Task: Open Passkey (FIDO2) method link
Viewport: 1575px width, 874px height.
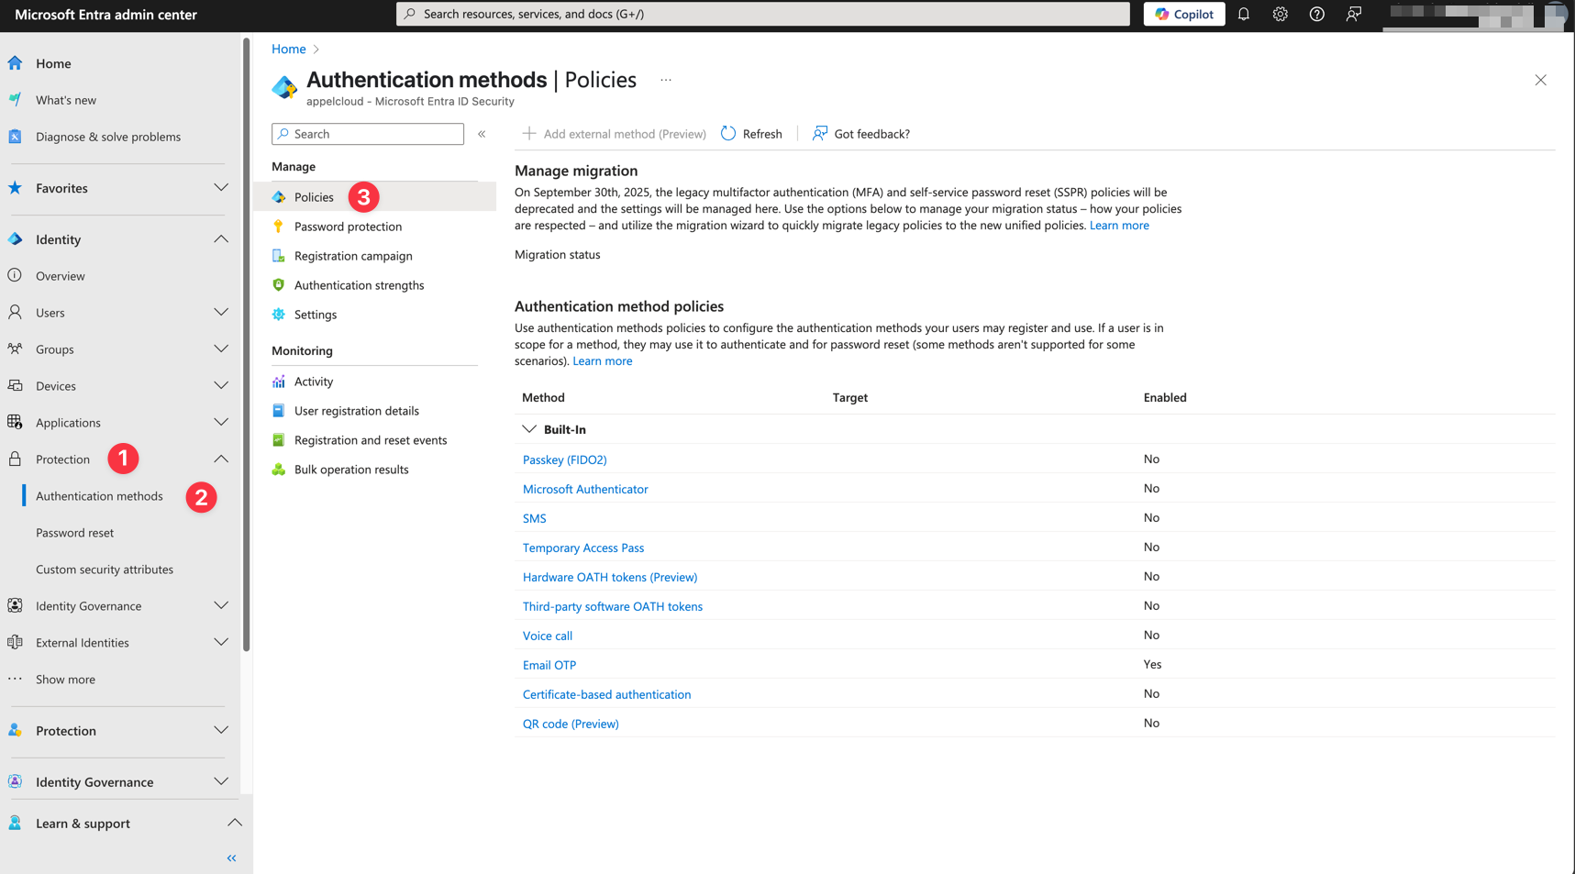Action: [x=564, y=459]
